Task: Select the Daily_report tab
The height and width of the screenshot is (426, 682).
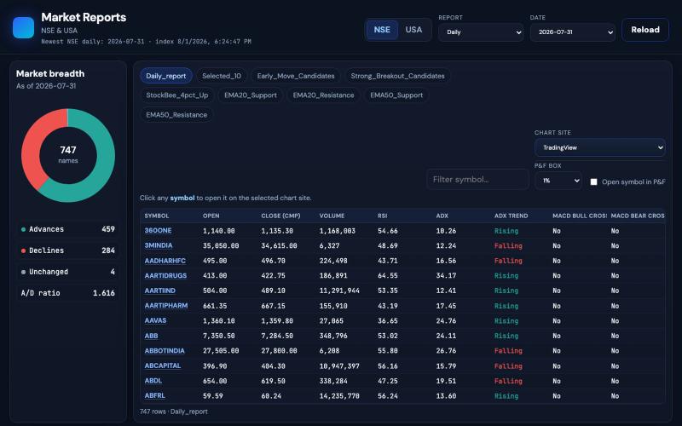Action: [166, 76]
